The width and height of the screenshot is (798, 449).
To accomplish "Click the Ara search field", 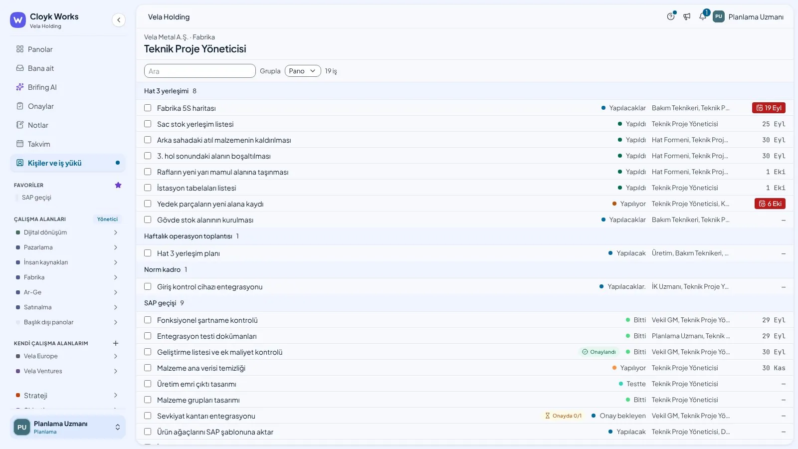I will 200,71.
